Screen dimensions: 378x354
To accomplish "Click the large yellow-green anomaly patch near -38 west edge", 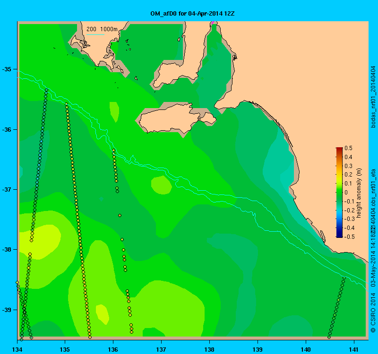I will tap(41, 242).
